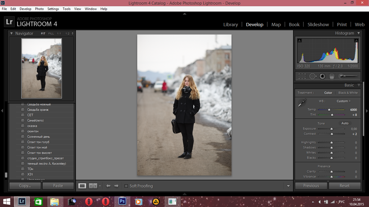Switch to Loupe view mode icon

[83, 186]
